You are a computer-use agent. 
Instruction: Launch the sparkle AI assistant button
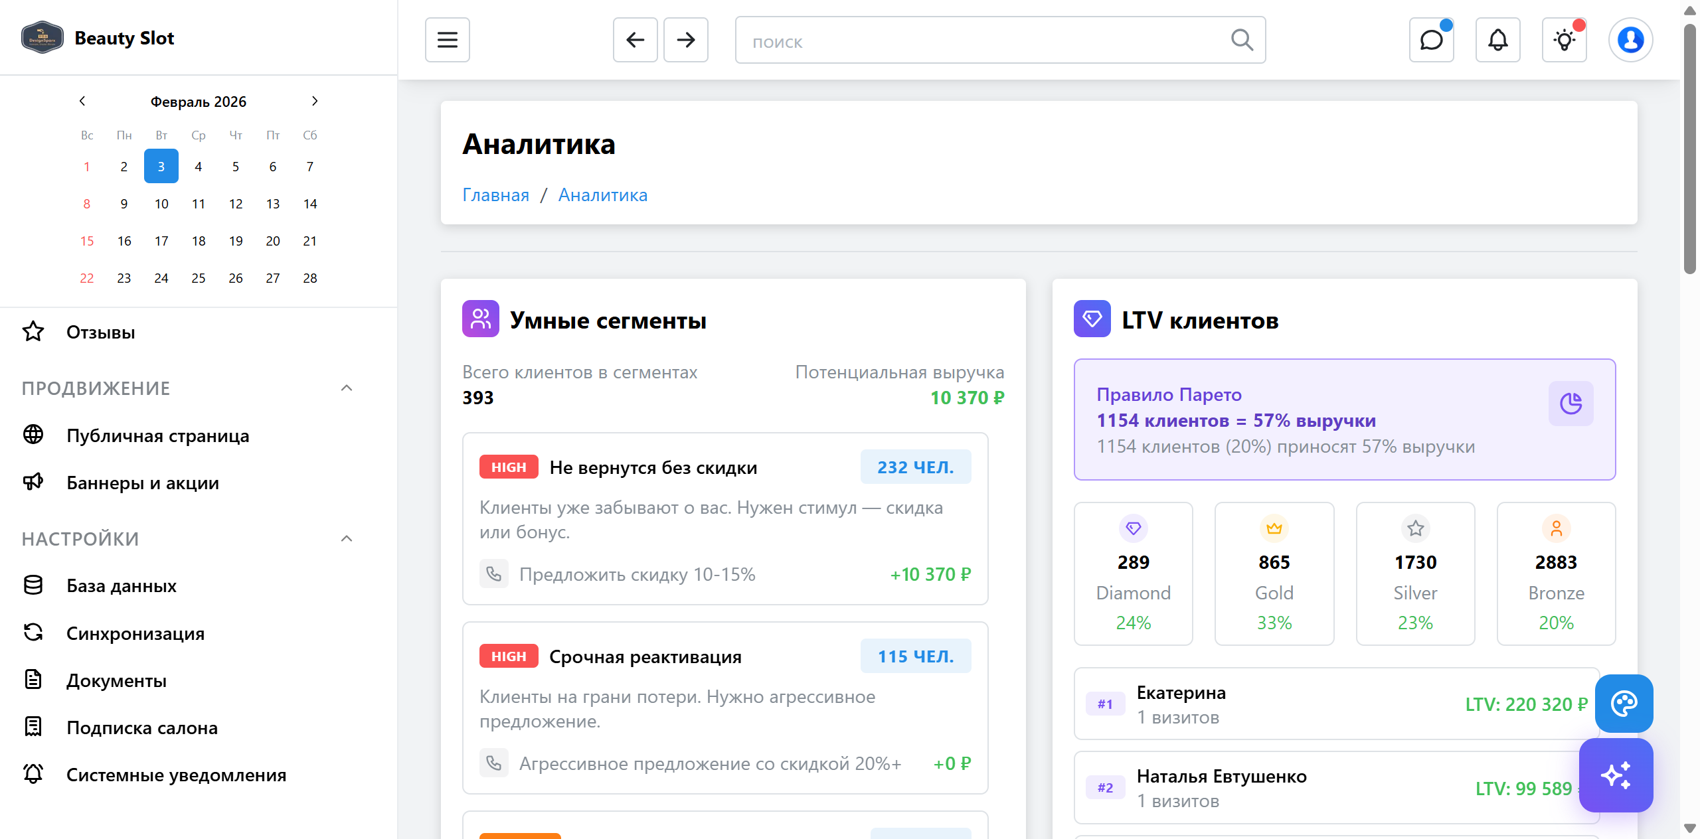pos(1616,775)
